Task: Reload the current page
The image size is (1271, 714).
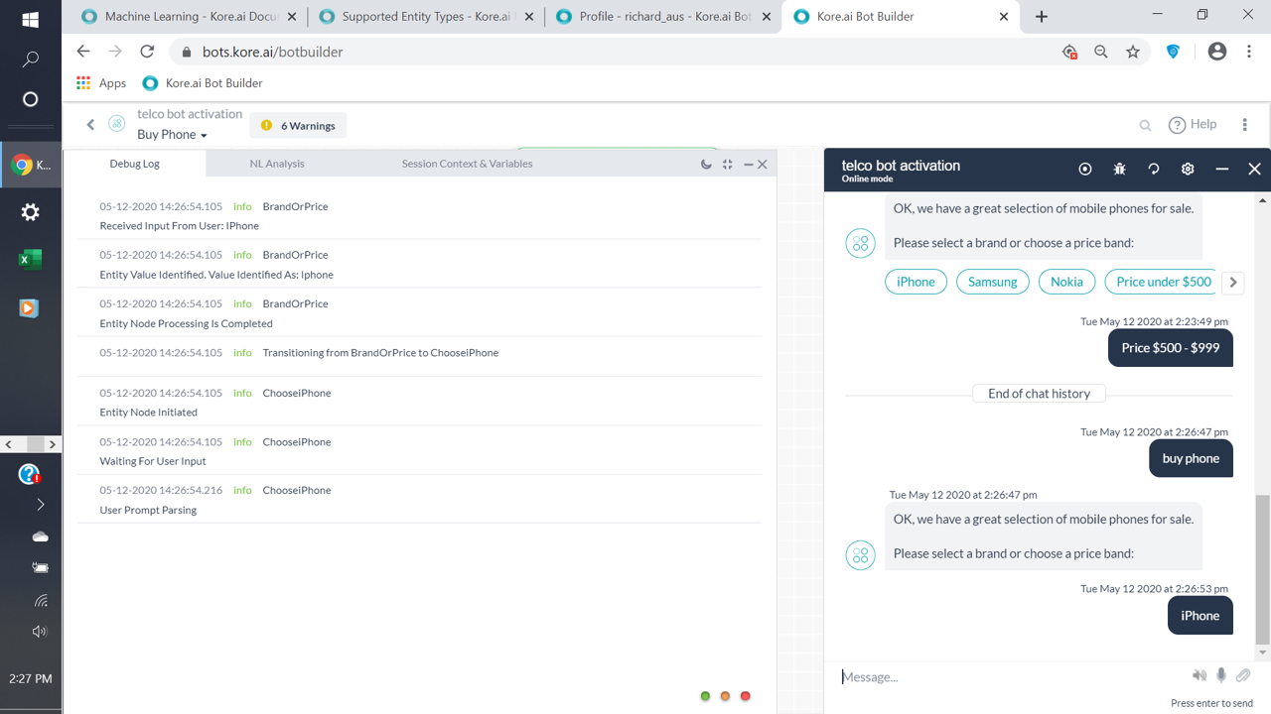Action: 147,52
